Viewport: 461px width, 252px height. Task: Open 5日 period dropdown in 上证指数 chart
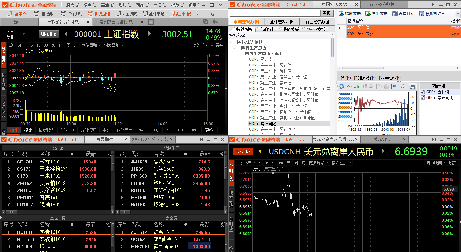[x=22, y=45]
